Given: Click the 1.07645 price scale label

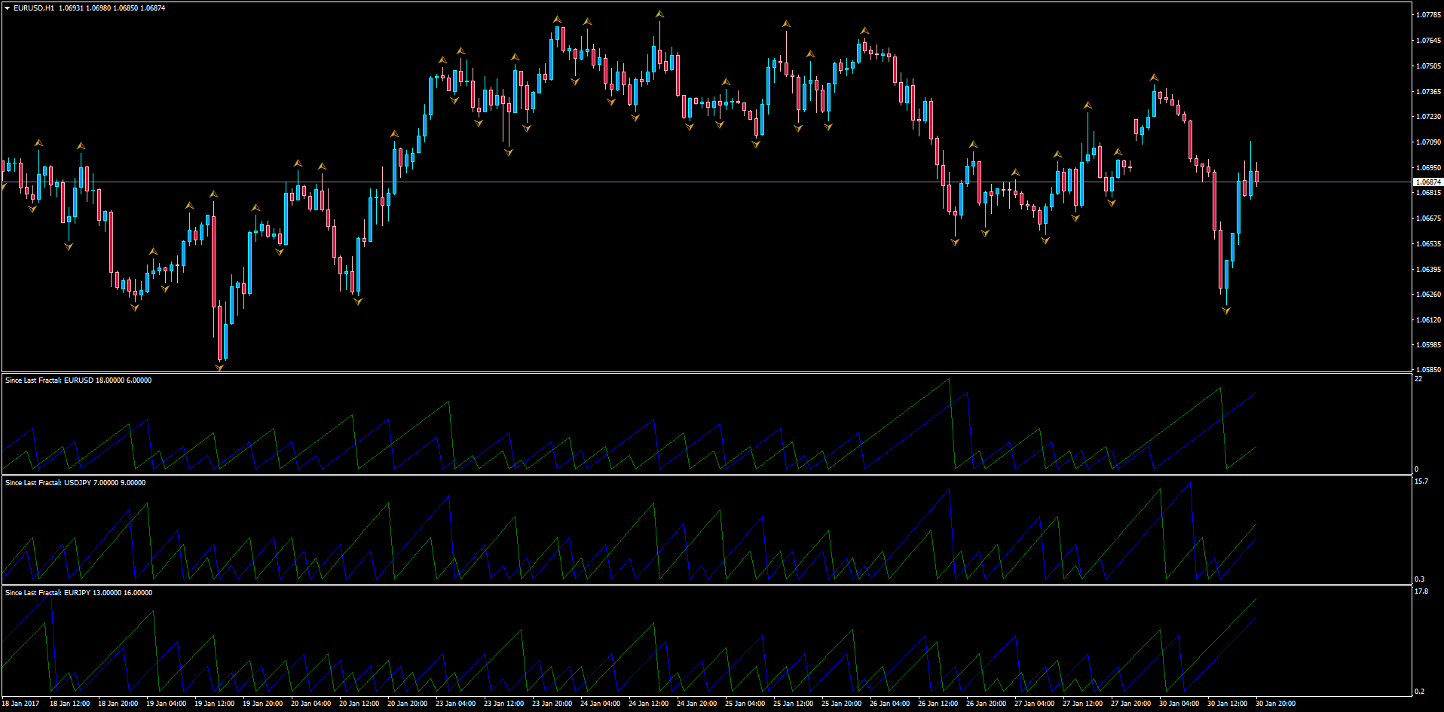Looking at the screenshot, I should pyautogui.click(x=1429, y=41).
